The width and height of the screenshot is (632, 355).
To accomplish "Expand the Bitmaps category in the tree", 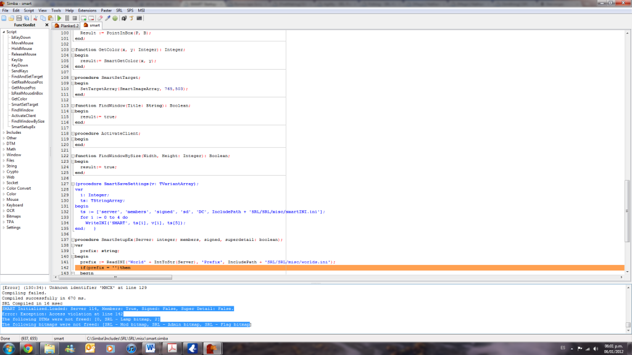I will click(4, 216).
